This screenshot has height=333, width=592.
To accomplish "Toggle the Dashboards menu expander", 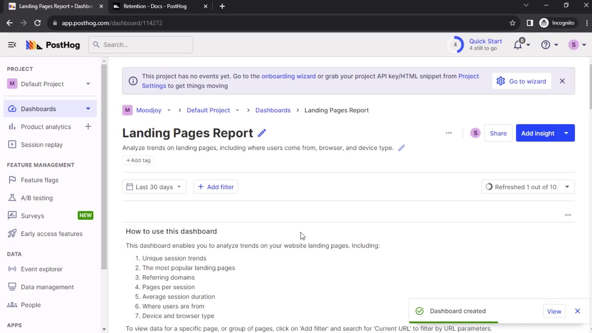I will (x=88, y=109).
